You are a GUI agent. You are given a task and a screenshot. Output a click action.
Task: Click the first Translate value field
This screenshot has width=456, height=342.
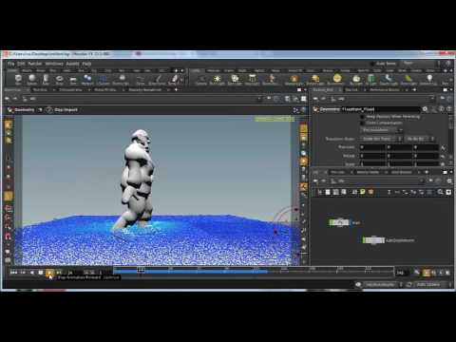point(372,147)
